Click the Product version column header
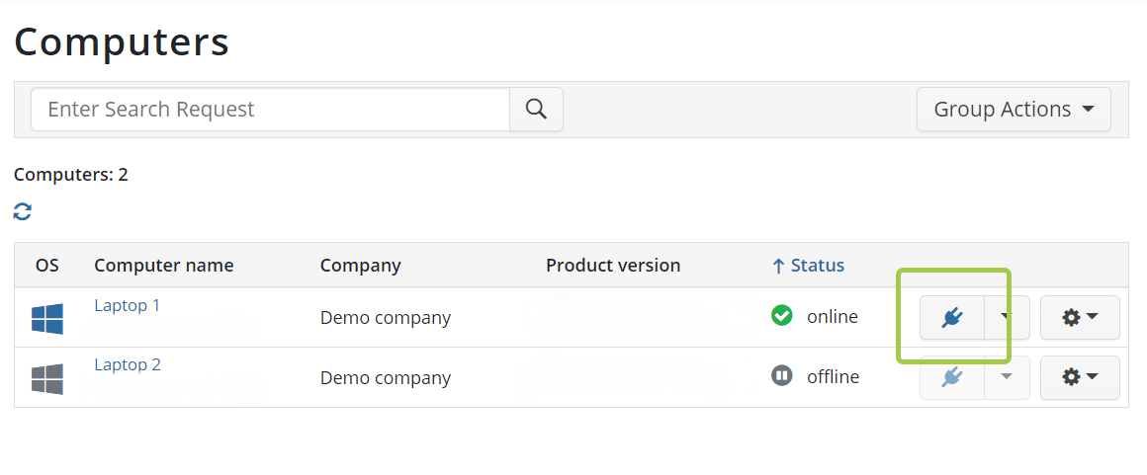The image size is (1147, 475). (613, 266)
